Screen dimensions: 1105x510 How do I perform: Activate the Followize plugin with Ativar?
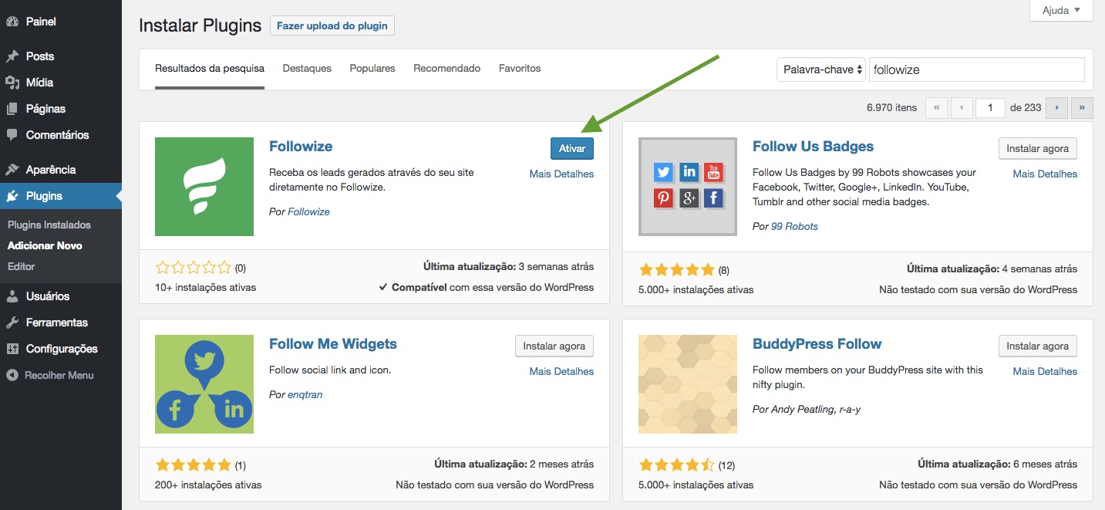pos(572,149)
